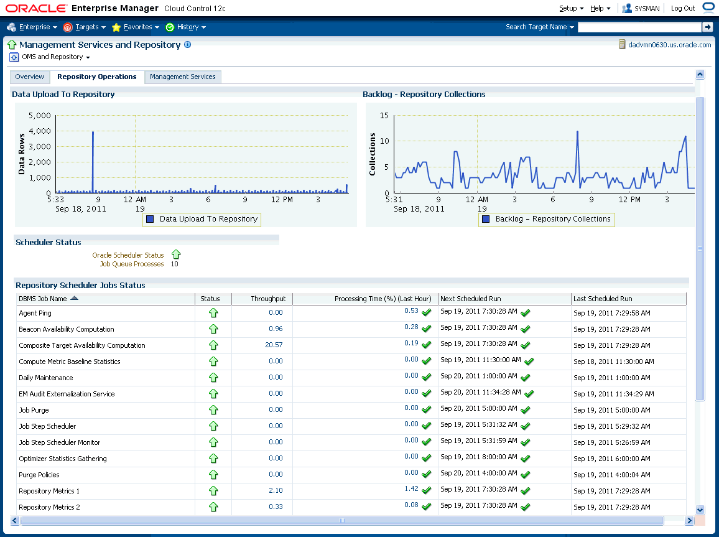Click the Oracle chat bubble icon

tap(709, 8)
